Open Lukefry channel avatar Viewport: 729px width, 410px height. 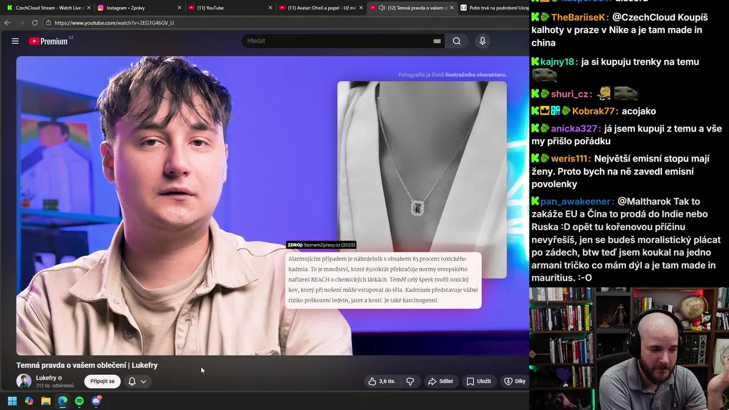(24, 382)
